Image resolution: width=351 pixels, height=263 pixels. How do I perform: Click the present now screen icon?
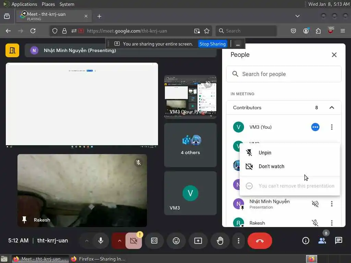click(198, 241)
